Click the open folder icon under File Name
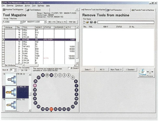 [87, 22]
